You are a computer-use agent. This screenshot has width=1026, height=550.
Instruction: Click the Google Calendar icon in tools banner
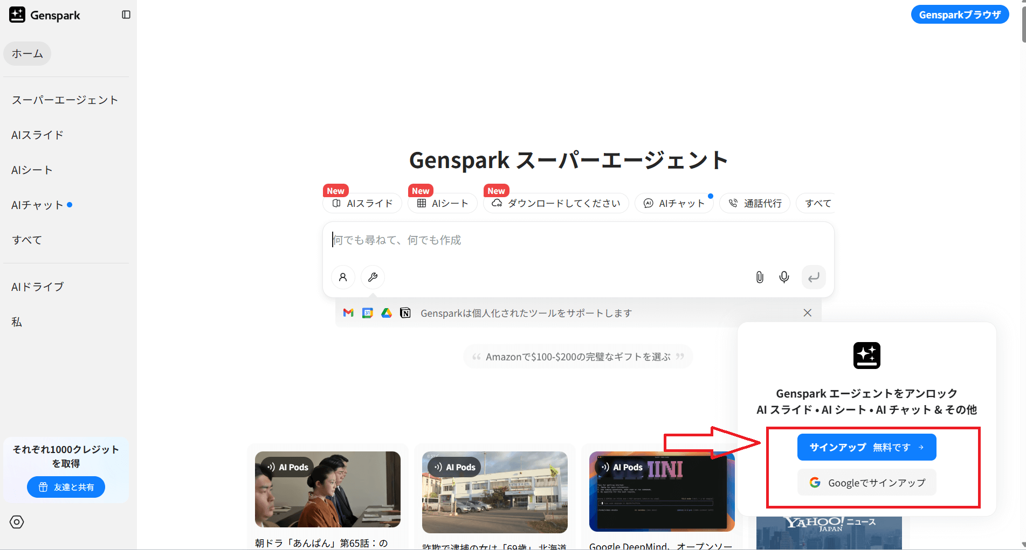pos(368,313)
